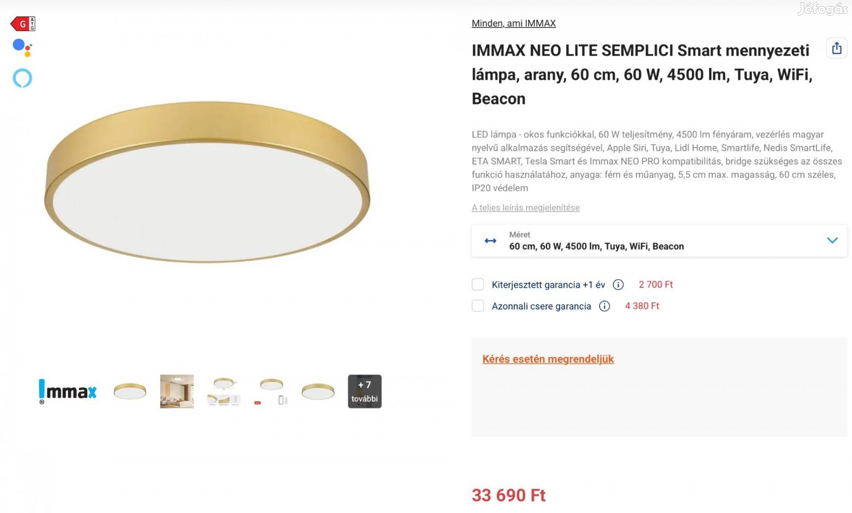Viewport: 852px width, 513px height.
Task: Open the Méret size selector box
Action: (659, 241)
